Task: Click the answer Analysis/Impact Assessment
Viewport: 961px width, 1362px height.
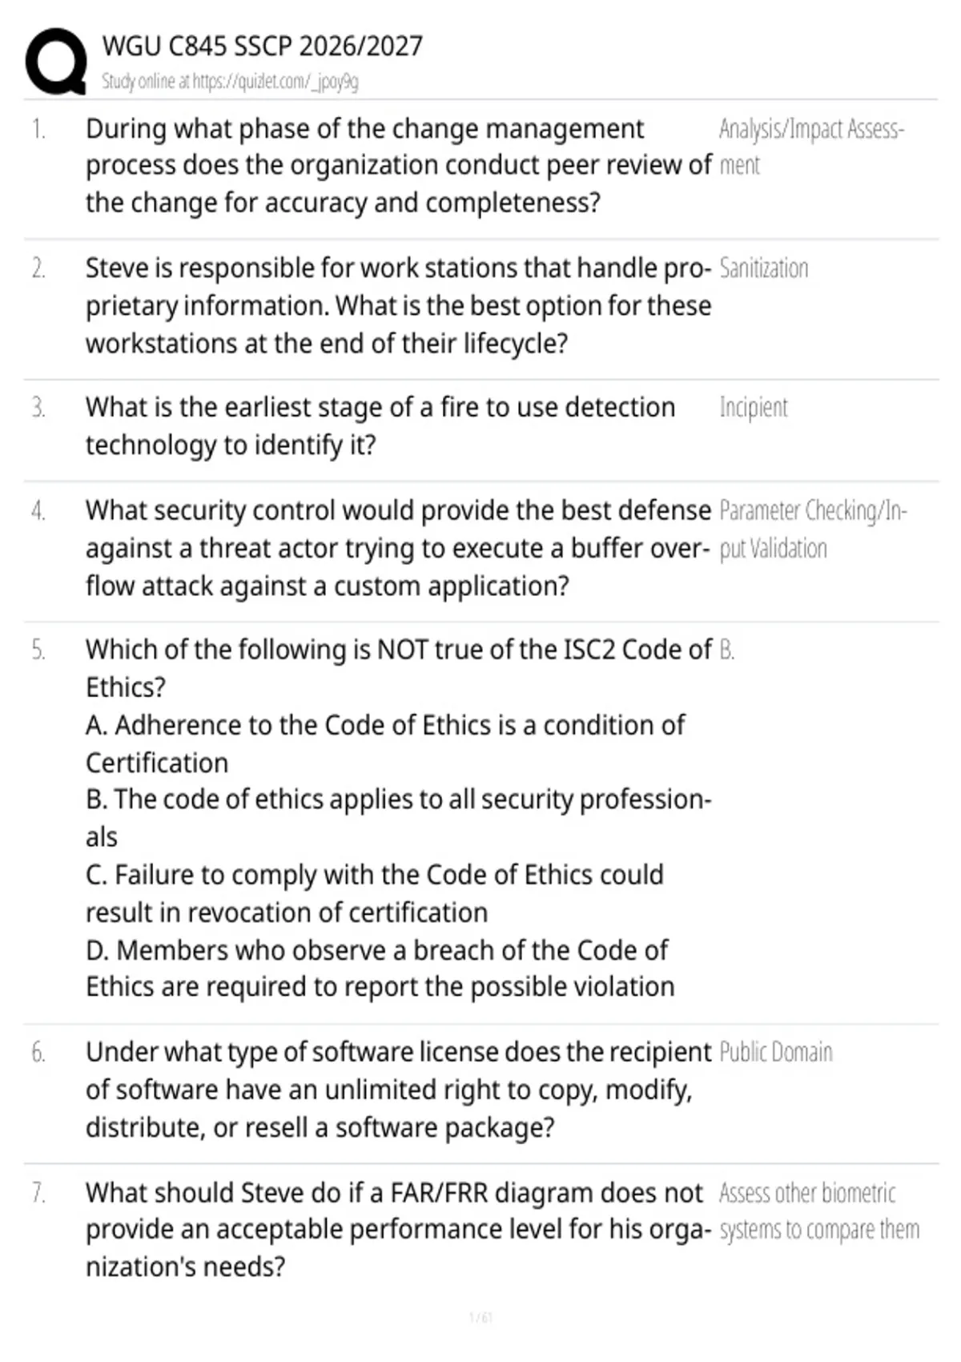Action: click(811, 147)
